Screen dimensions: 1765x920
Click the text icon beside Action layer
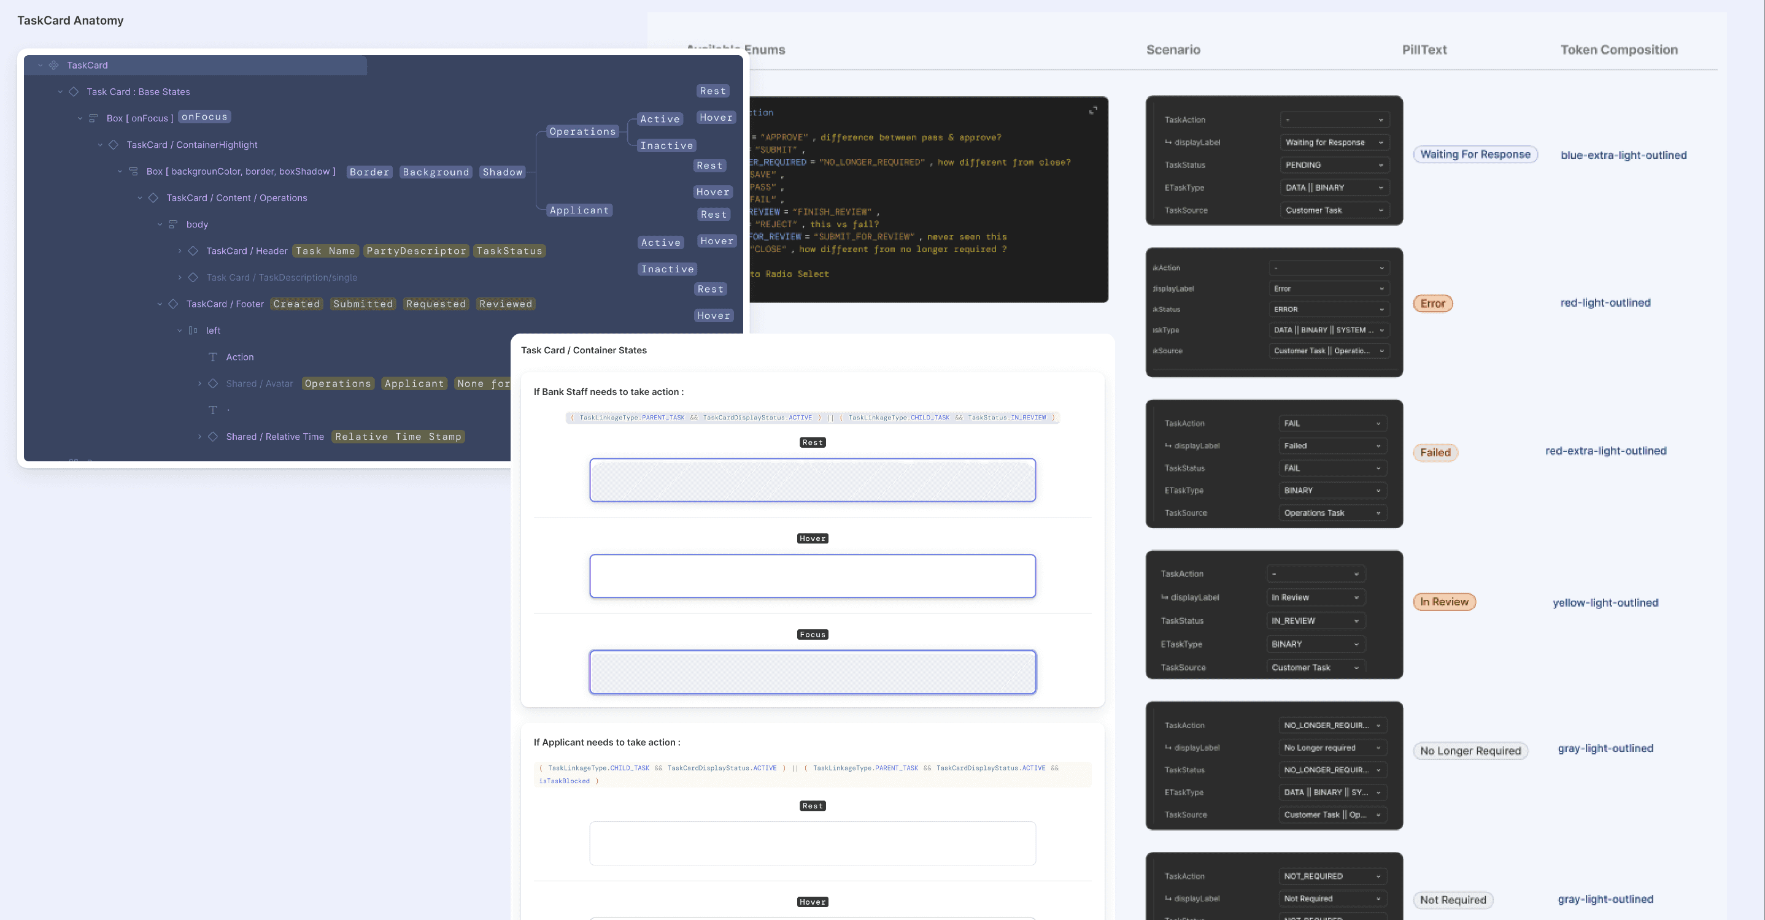[x=213, y=358]
